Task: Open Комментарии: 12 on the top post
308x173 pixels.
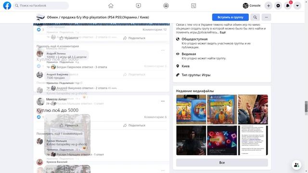Action: [x=154, y=30]
